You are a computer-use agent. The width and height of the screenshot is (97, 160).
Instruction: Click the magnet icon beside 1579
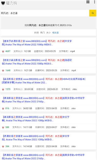(x=3, y=89)
